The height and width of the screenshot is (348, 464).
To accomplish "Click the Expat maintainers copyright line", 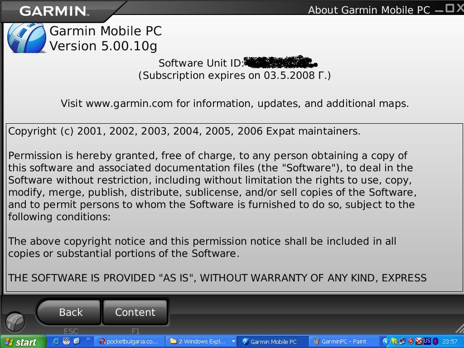I will pyautogui.click(x=184, y=131).
